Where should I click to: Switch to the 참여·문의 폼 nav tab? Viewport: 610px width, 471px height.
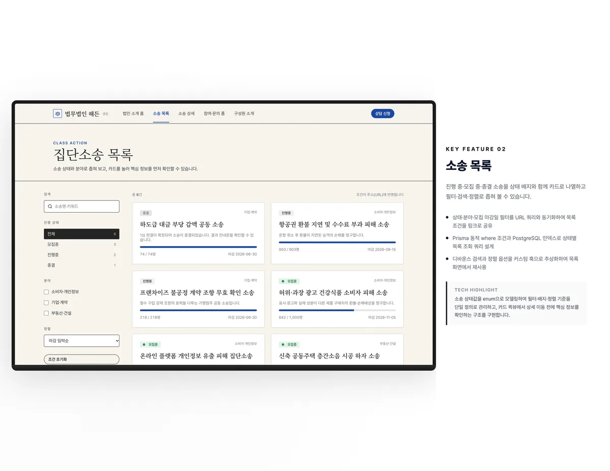point(215,113)
